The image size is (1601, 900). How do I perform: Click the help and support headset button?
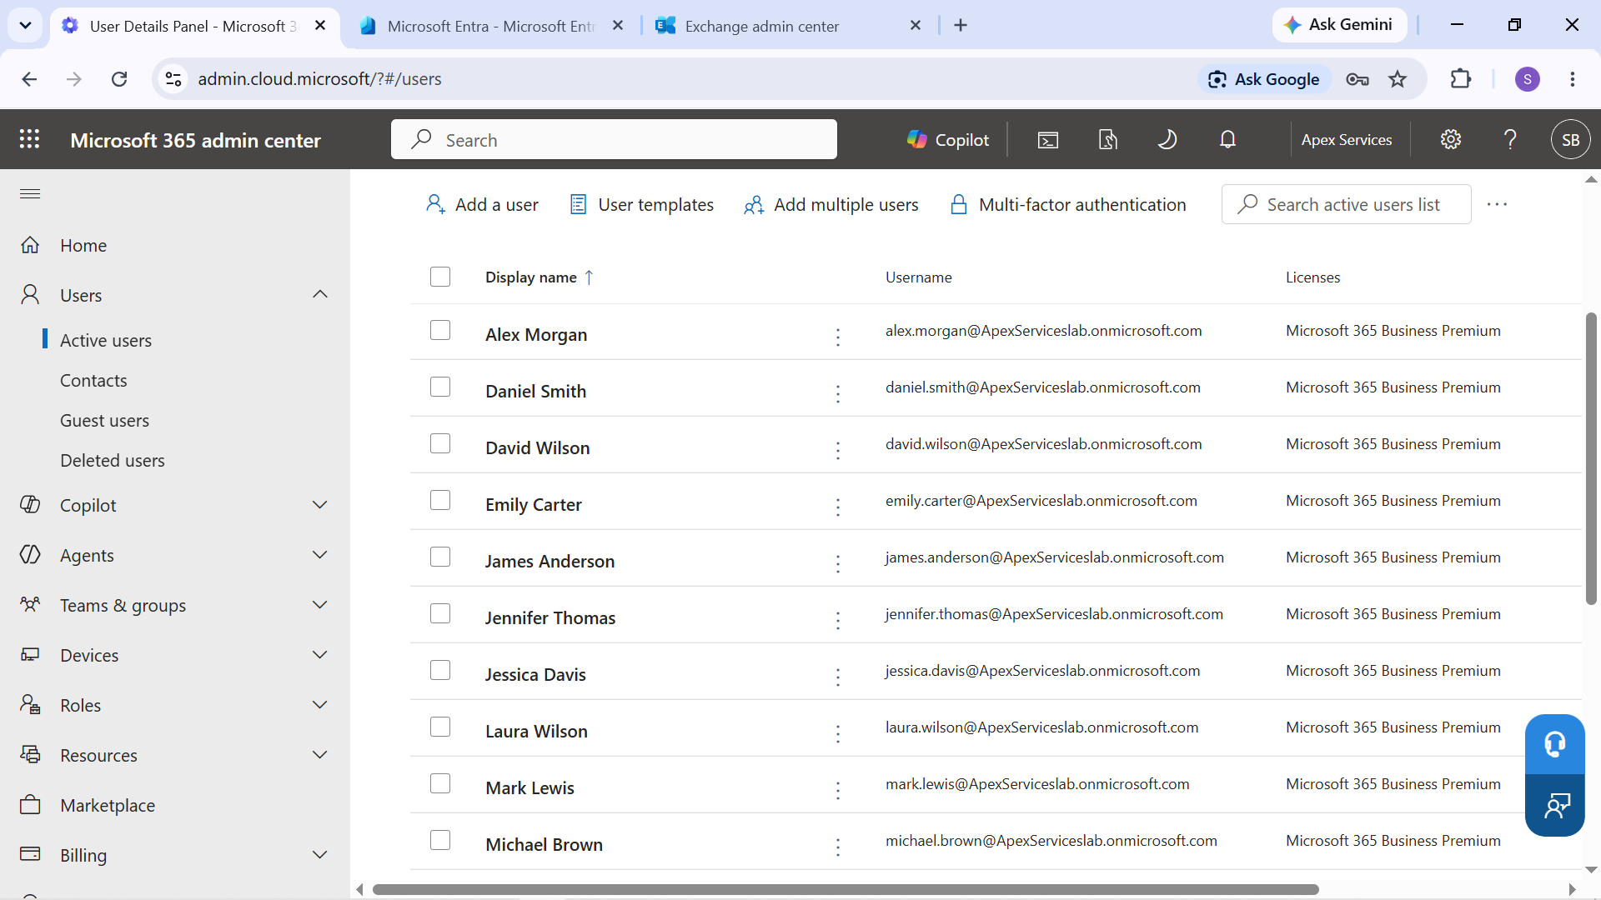(x=1554, y=744)
